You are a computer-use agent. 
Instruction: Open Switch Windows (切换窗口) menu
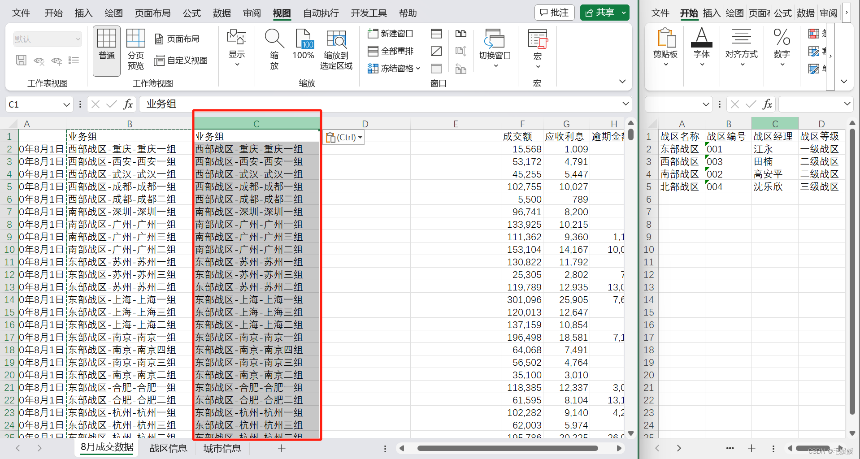[x=495, y=49]
